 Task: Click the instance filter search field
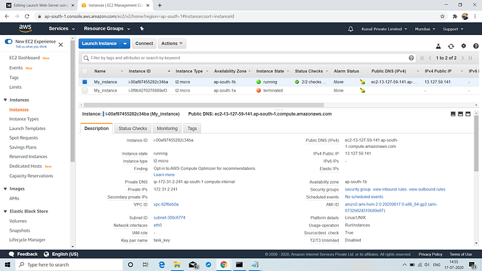click(249, 58)
